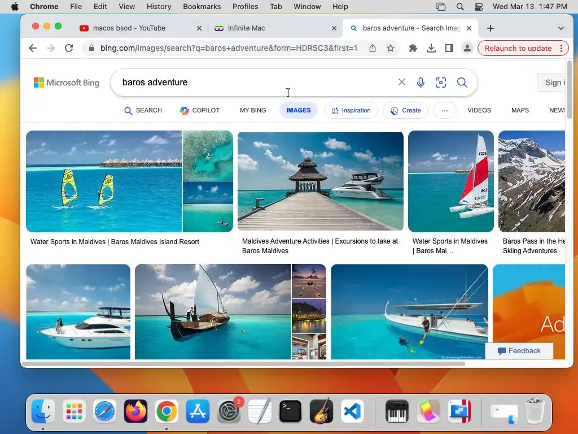Close the baros adventure tab
This screenshot has height=434, width=578.
(469, 28)
